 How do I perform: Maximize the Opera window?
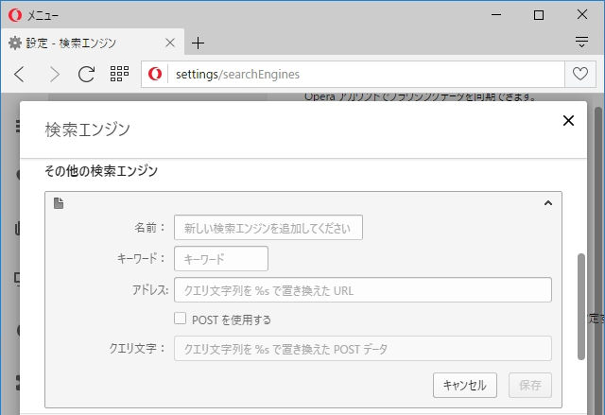click(539, 15)
